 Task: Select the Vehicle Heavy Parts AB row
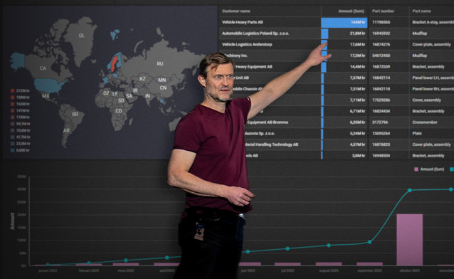(x=336, y=22)
